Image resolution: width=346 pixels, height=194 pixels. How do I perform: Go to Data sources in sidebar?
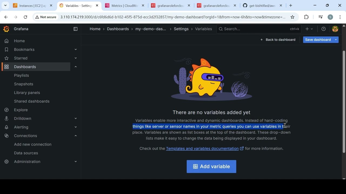(x=26, y=153)
